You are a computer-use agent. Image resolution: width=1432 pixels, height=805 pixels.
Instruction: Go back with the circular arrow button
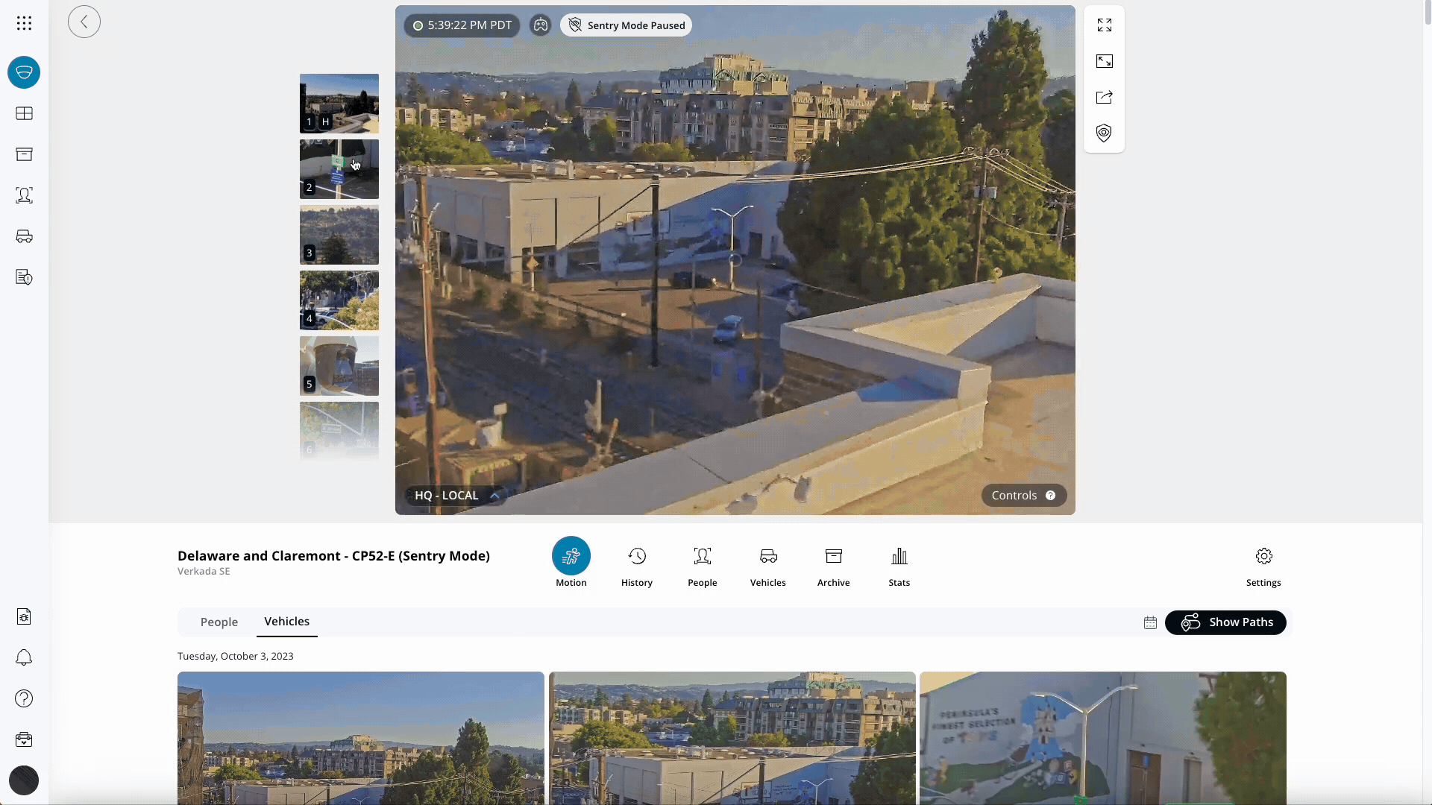(x=84, y=22)
